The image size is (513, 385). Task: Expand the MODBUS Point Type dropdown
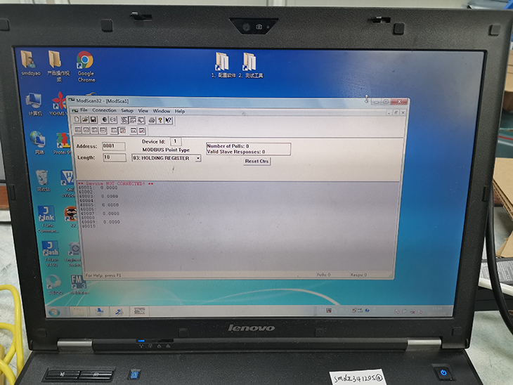pos(198,159)
